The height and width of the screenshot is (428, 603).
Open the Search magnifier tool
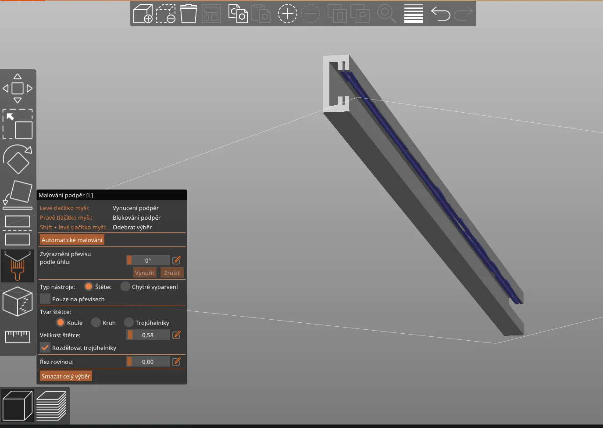(387, 14)
